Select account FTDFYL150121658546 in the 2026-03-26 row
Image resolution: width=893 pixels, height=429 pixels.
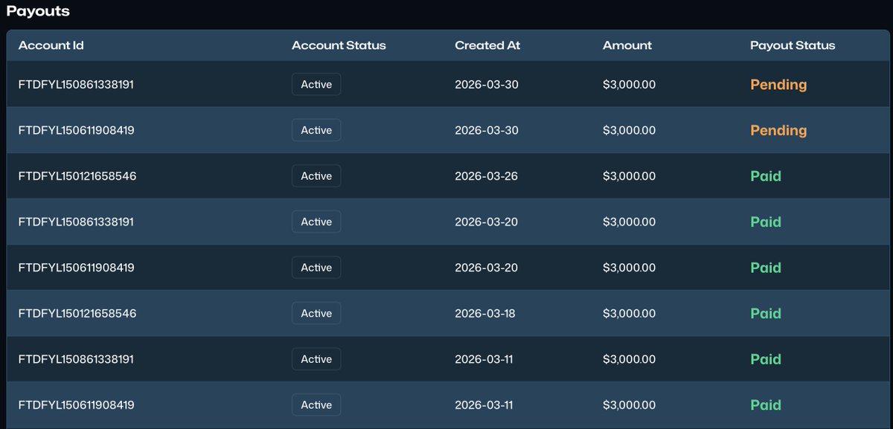click(77, 176)
